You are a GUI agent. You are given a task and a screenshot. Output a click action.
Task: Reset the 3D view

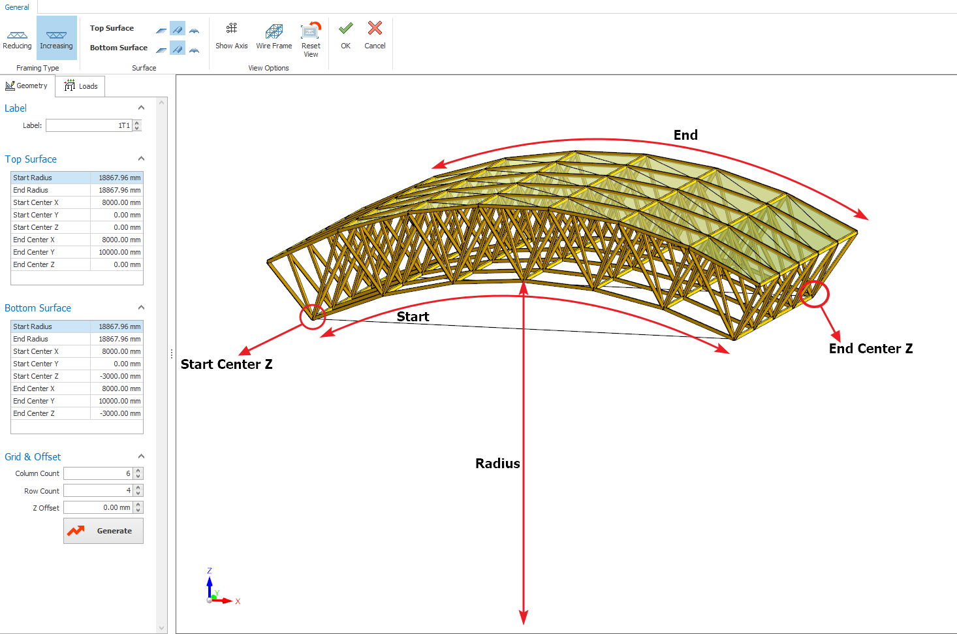[x=311, y=39]
